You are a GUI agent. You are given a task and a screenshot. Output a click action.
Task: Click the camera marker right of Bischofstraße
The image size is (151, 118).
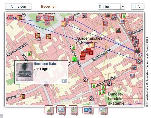pos(132,75)
